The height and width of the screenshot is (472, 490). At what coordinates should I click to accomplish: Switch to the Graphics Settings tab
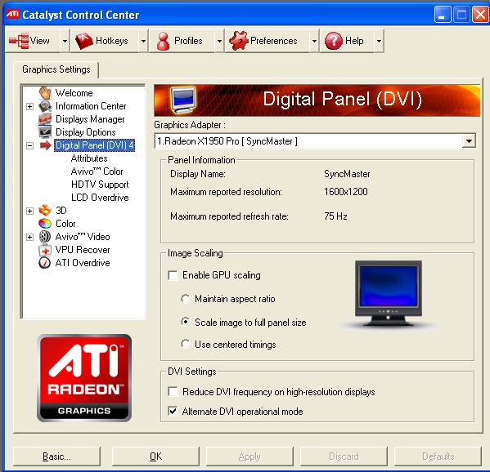56,69
